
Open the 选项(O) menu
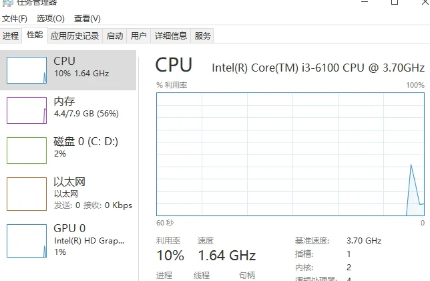click(x=51, y=19)
